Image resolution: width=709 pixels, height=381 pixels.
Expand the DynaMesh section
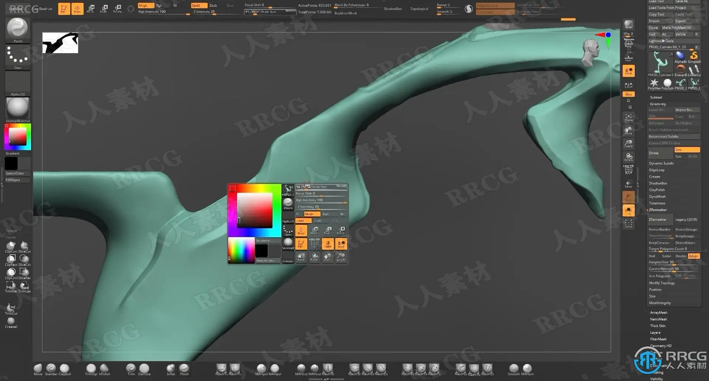click(657, 197)
